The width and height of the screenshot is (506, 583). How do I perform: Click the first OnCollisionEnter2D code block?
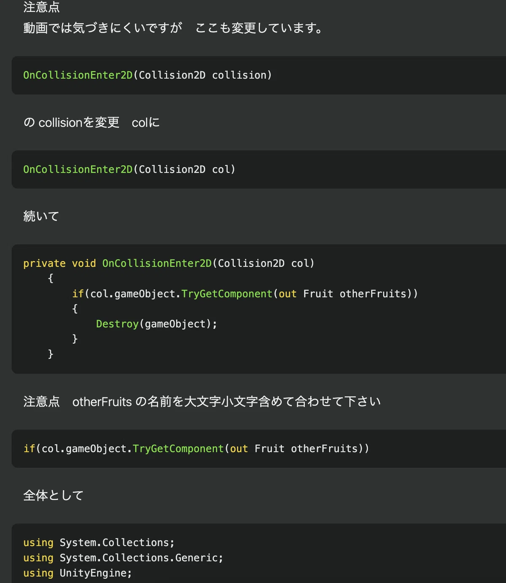pyautogui.click(x=258, y=75)
